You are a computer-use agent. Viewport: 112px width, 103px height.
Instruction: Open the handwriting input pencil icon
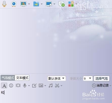34,85
